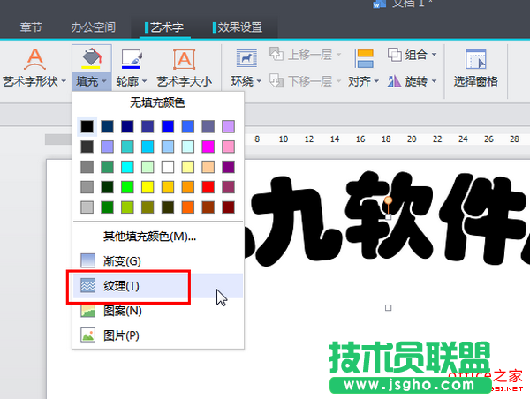Open the Selection Pane (选择窗格) icon

coord(475,59)
